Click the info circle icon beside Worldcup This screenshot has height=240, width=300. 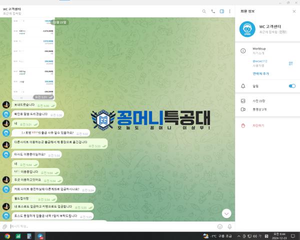point(243,51)
